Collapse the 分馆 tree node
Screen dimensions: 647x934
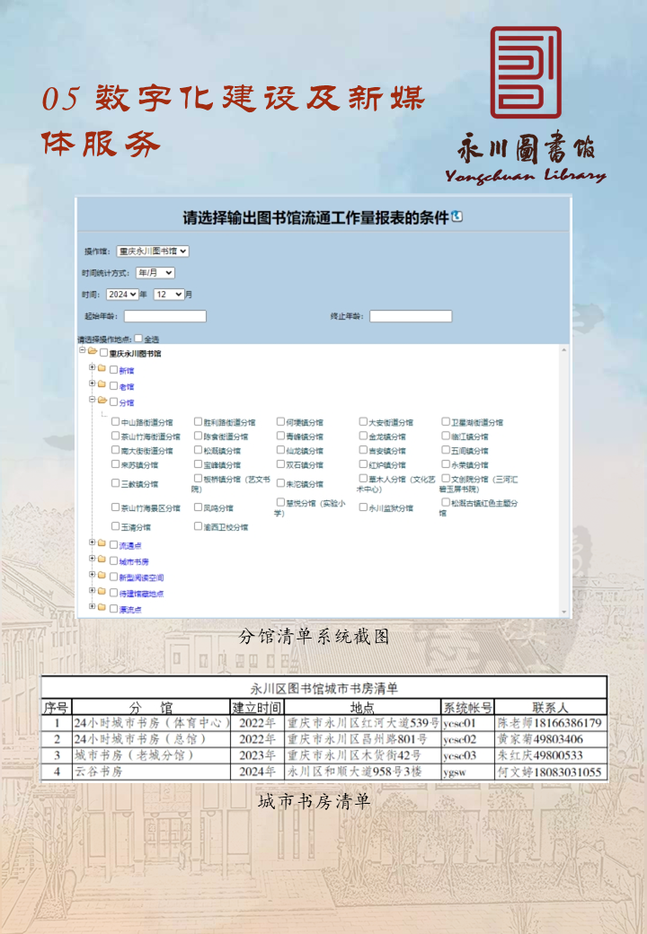pos(92,400)
